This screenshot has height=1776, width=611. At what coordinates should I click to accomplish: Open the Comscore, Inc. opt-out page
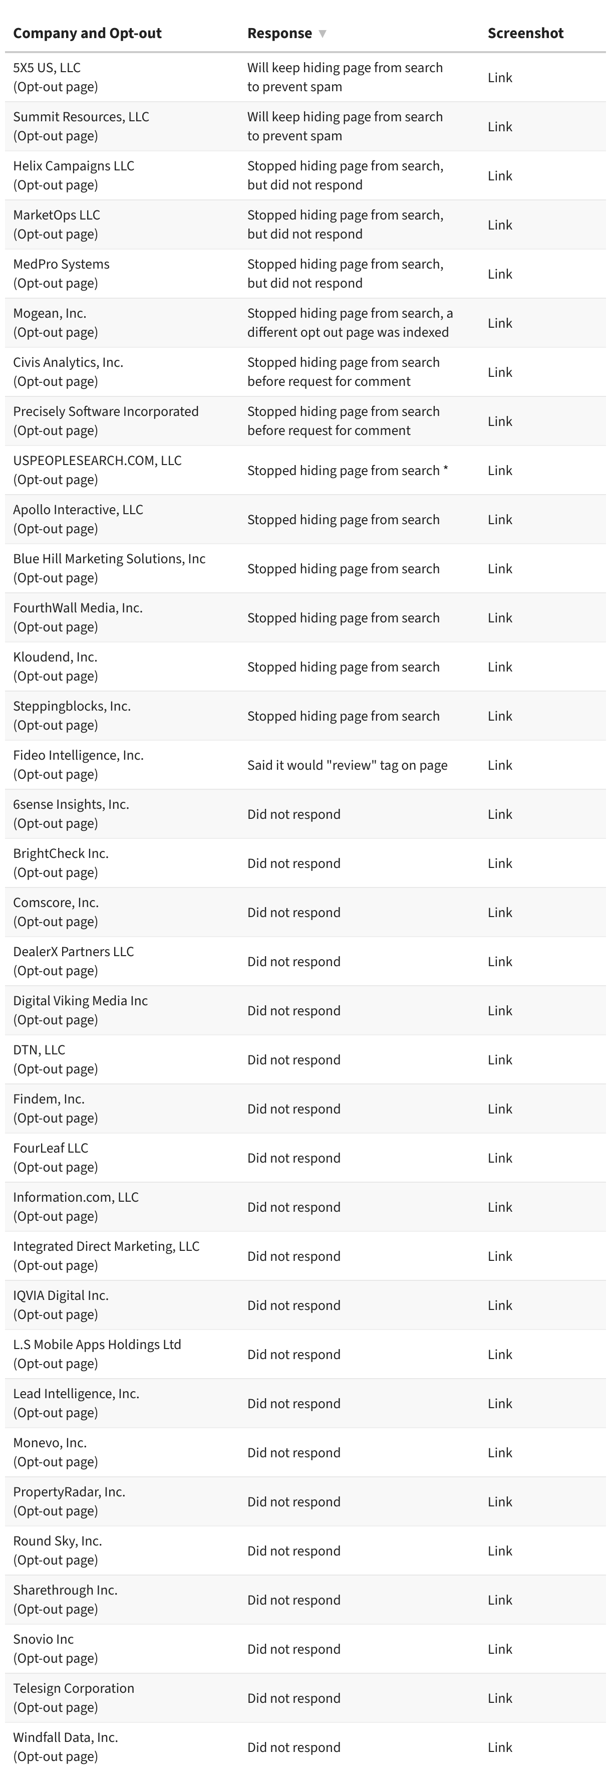[55, 922]
